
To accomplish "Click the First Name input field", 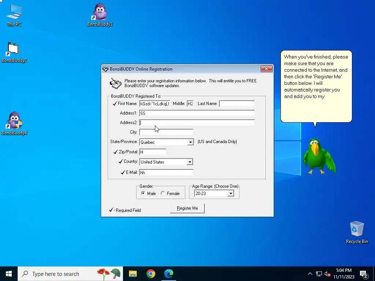I will (x=155, y=104).
